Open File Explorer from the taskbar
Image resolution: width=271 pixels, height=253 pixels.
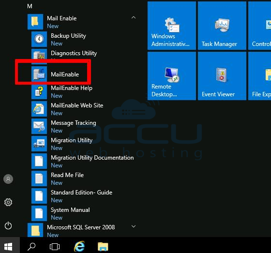pyautogui.click(x=103, y=247)
